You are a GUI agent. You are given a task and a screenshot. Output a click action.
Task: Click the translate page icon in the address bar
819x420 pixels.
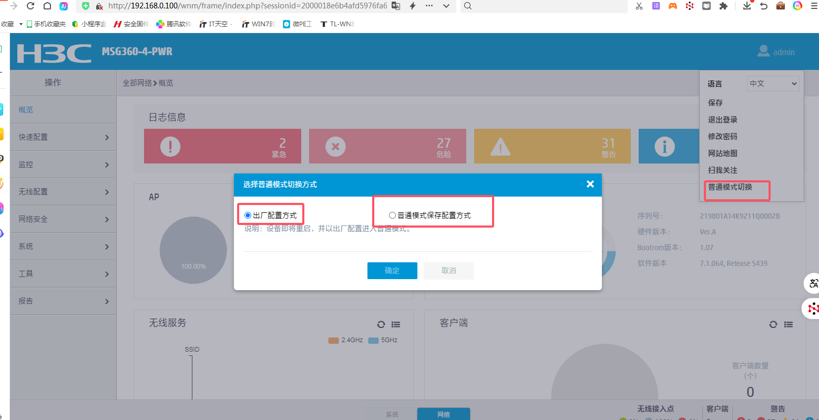(396, 6)
